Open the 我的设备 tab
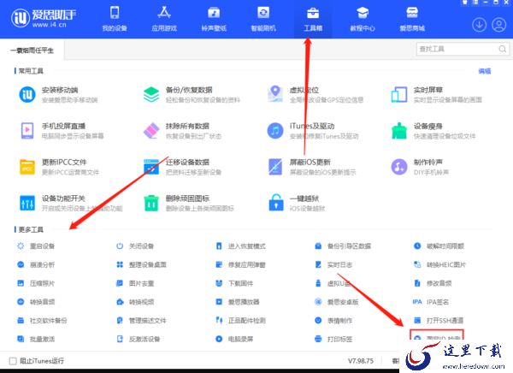 (x=115, y=19)
